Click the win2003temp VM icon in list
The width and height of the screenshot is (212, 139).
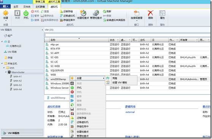pyautogui.click(x=47, y=79)
